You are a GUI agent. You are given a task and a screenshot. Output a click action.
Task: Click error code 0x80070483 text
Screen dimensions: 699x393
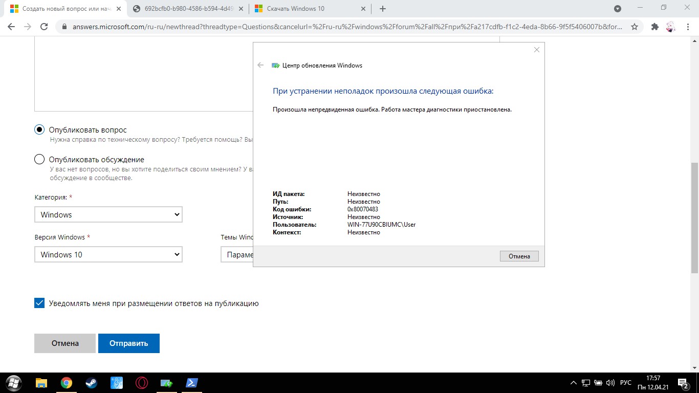(x=363, y=209)
